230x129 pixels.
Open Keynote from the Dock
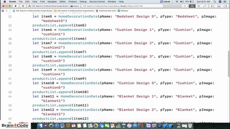coord(124,126)
